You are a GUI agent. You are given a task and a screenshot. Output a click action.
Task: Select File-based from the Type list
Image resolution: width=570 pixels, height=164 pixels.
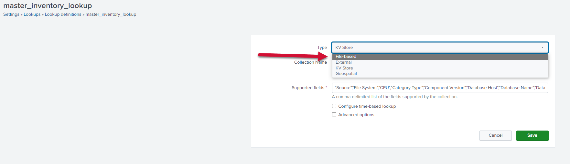(x=346, y=57)
